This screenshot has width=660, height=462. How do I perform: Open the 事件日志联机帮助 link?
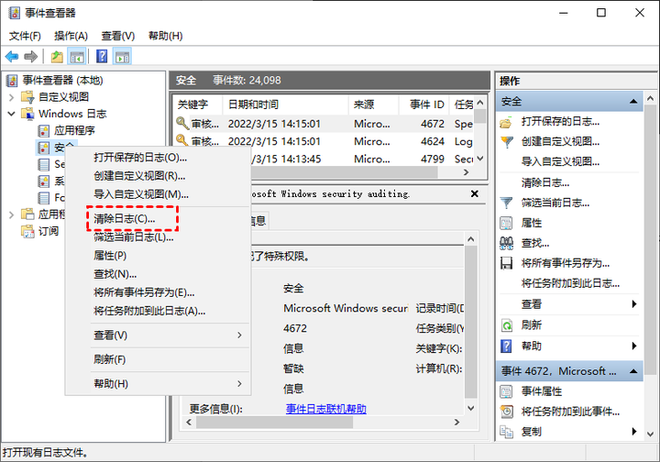326,409
